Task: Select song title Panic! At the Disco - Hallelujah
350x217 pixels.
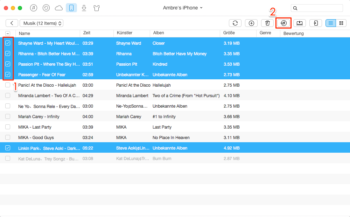Action: coord(47,85)
